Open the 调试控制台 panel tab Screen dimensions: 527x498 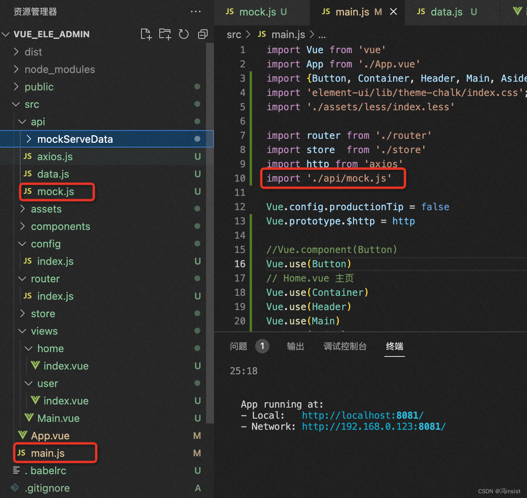(345, 346)
